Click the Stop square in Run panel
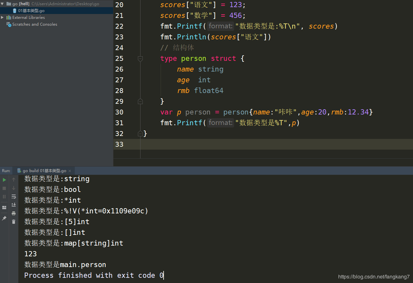 [4, 188]
